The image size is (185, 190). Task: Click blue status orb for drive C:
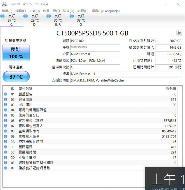[3, 16]
